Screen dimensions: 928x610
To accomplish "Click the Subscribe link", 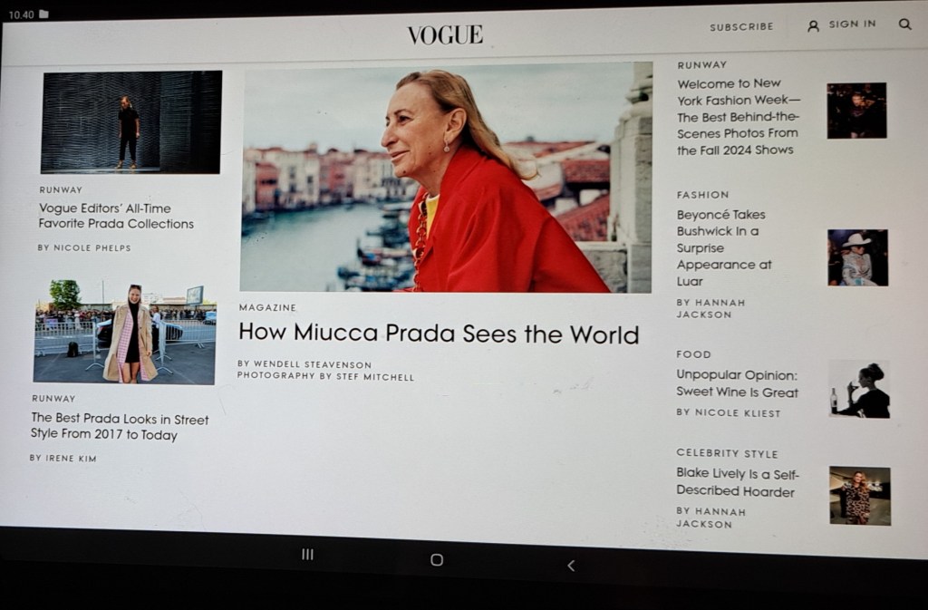I will click(x=741, y=27).
